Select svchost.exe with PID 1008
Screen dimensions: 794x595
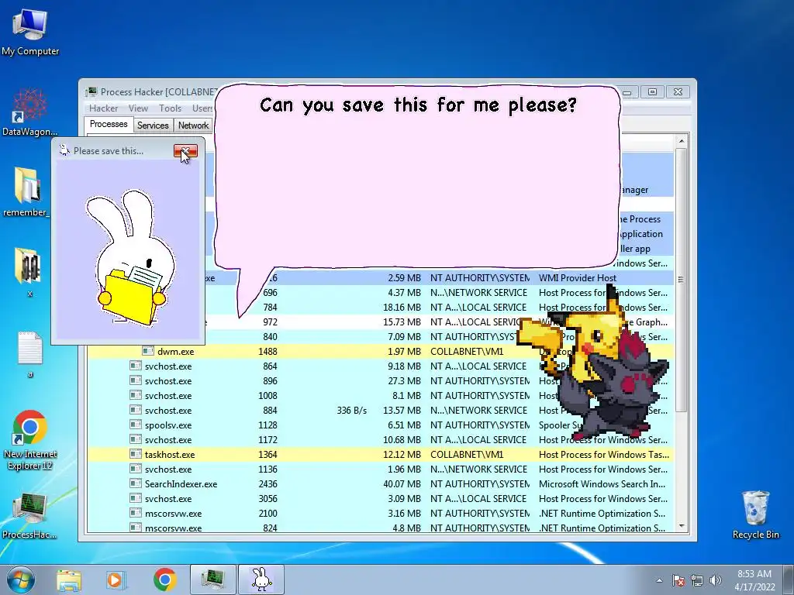(381, 396)
